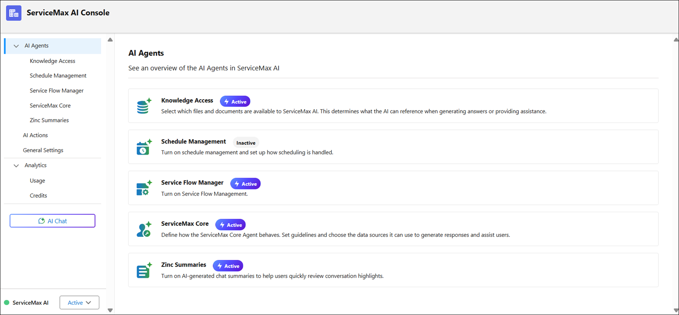This screenshot has width=679, height=315.
Task: Select ServiceMax Core in the sidebar
Action: (x=50, y=106)
